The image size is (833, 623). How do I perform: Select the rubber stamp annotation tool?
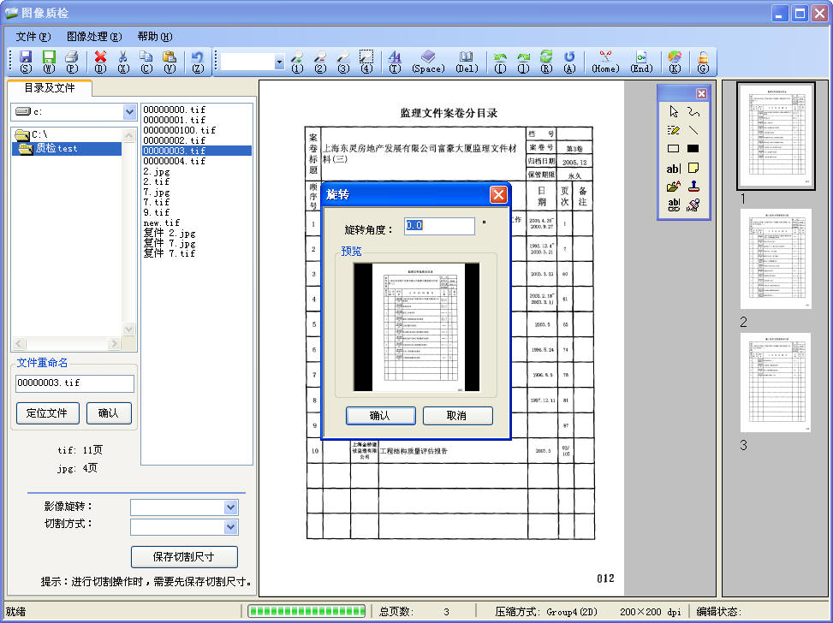(693, 186)
